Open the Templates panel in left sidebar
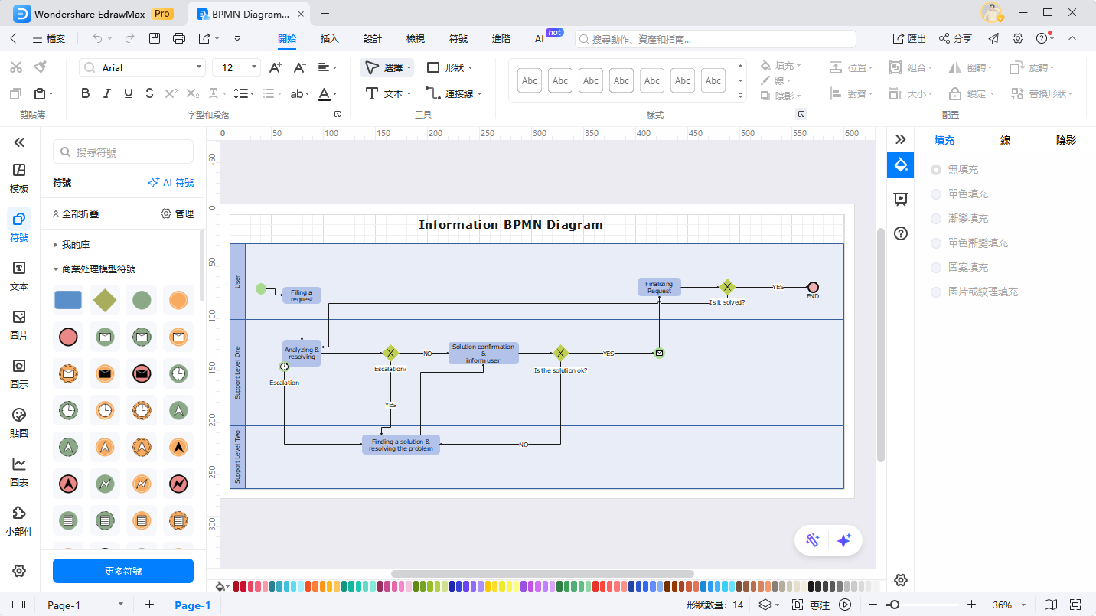1096x616 pixels. (19, 178)
